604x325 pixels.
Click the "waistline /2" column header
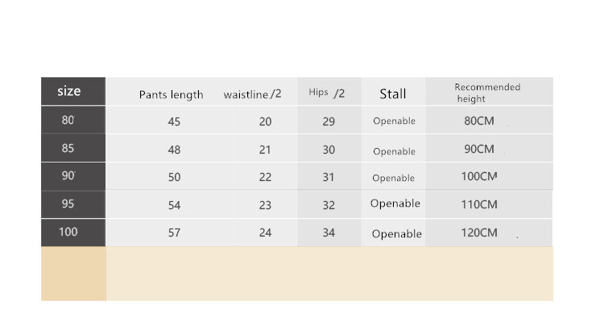point(252,94)
